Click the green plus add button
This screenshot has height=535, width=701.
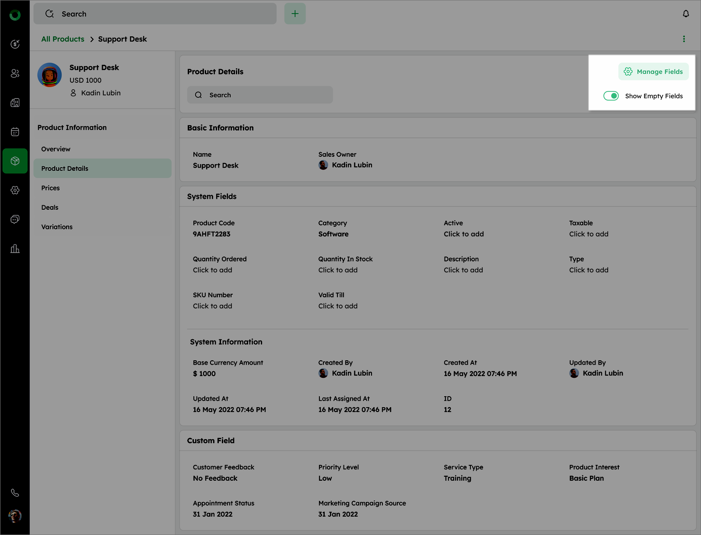tap(295, 14)
